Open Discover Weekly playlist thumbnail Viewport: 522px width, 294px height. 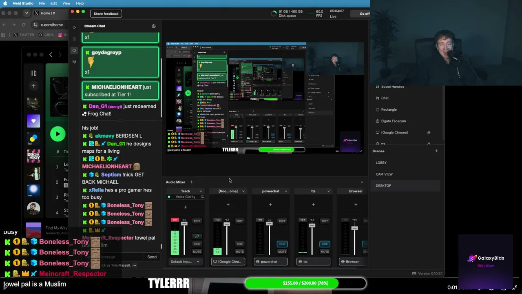pyautogui.click(x=33, y=156)
